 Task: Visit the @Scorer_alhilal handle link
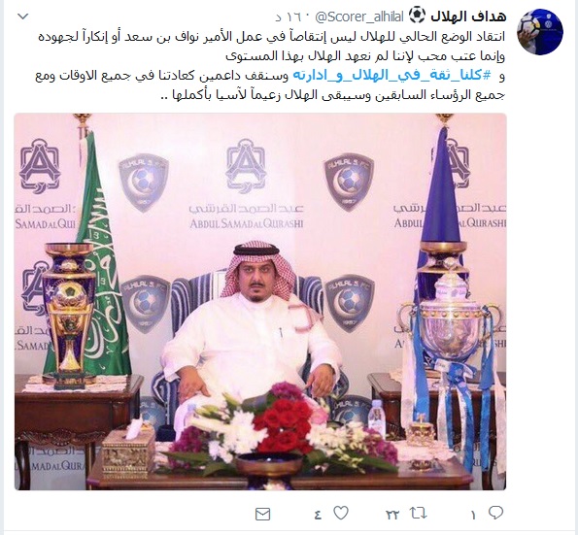[x=359, y=17]
